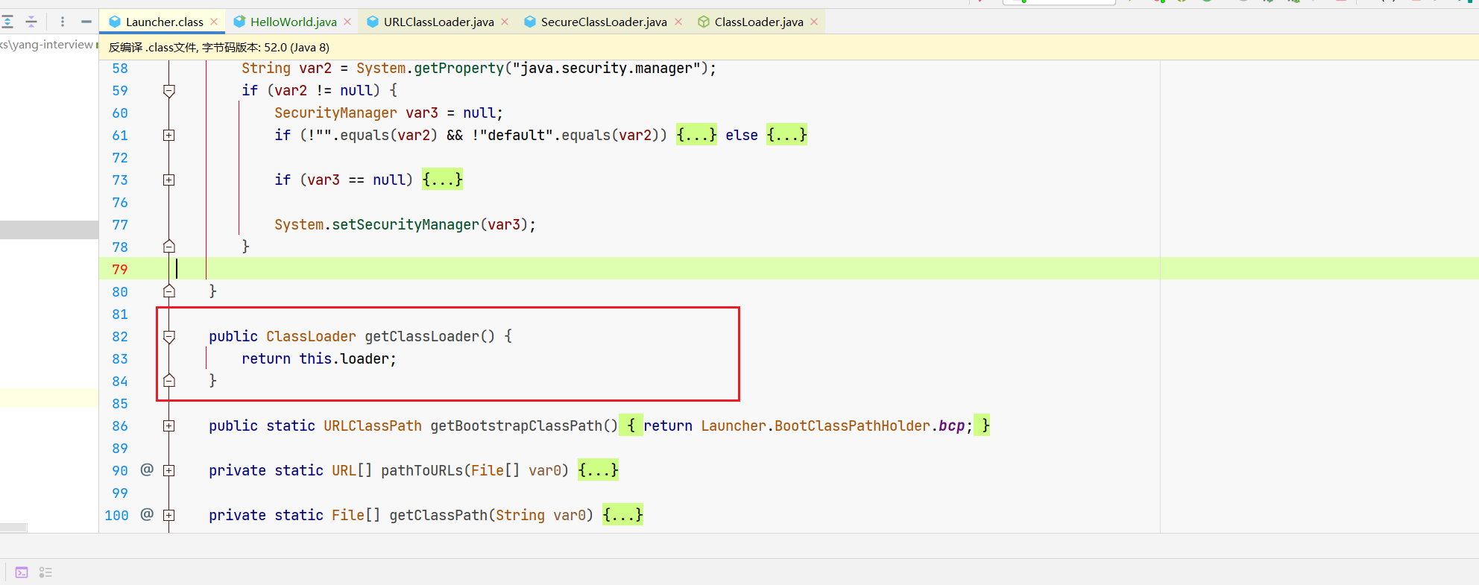The height and width of the screenshot is (585, 1479).
Task: Click 'BootClassPathHolder' on line 86
Action: point(852,426)
